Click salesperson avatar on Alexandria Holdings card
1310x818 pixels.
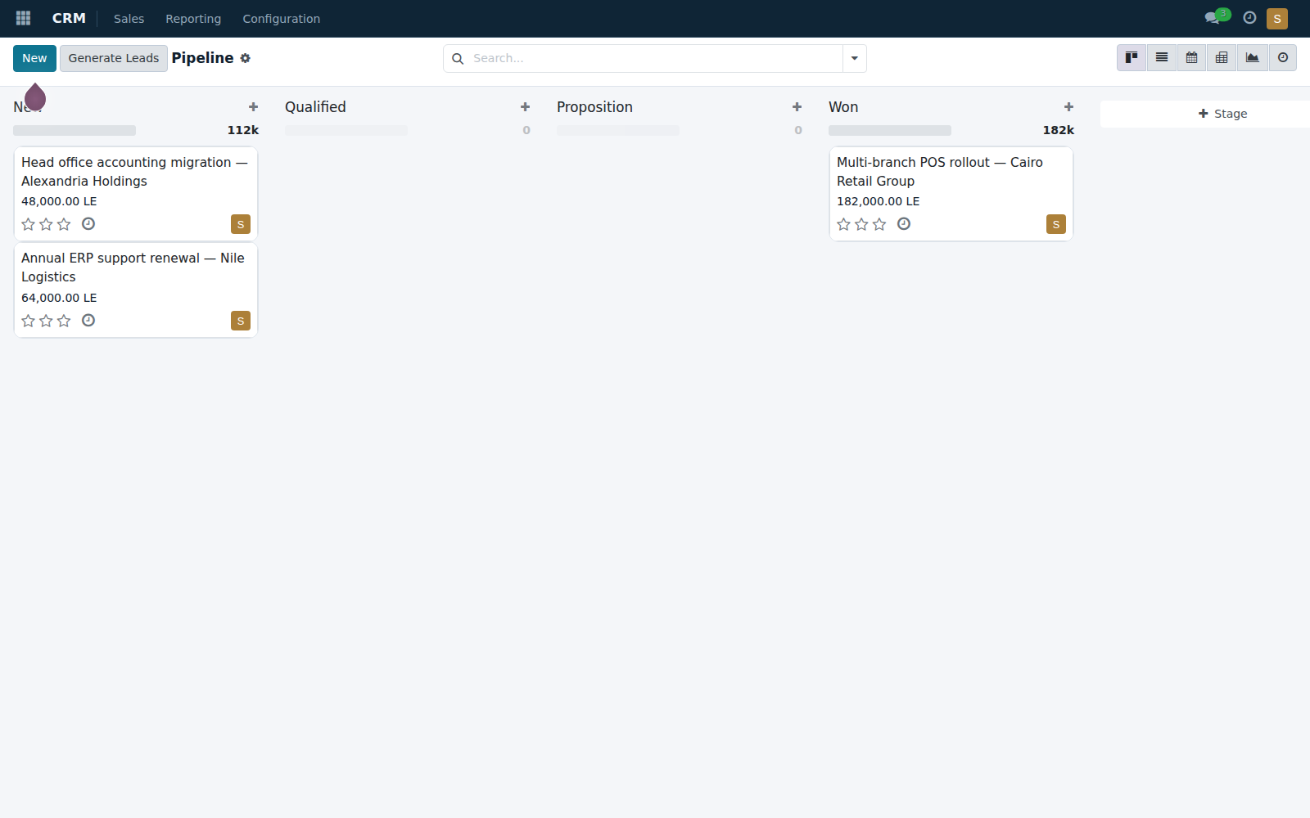pos(241,224)
